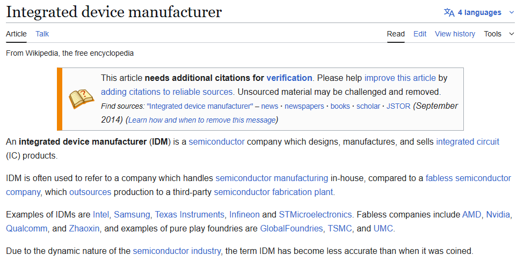Click the open book citation icon

[81, 99]
